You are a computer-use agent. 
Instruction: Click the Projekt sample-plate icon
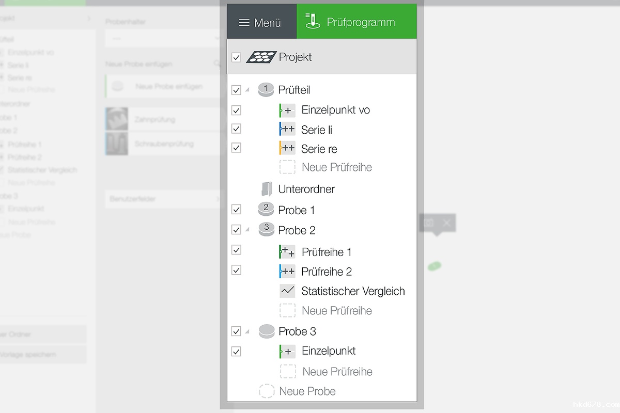[261, 57]
